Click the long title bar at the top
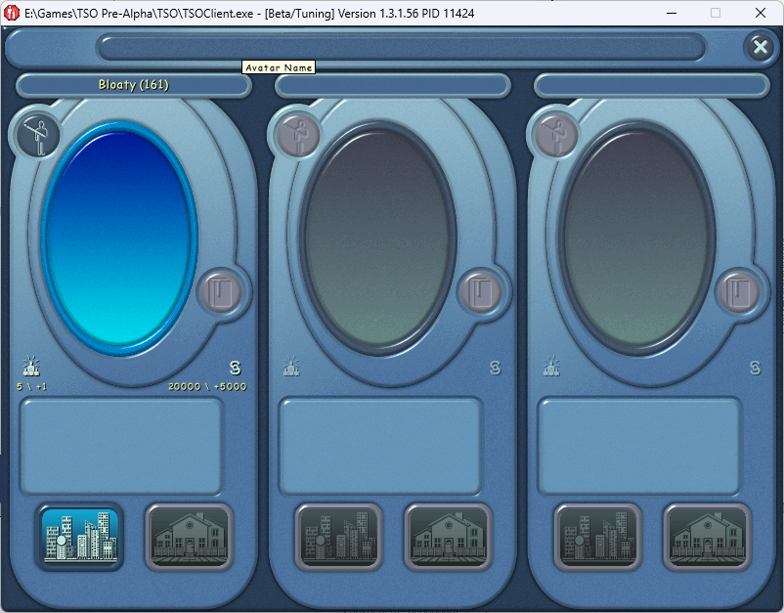 [x=402, y=48]
